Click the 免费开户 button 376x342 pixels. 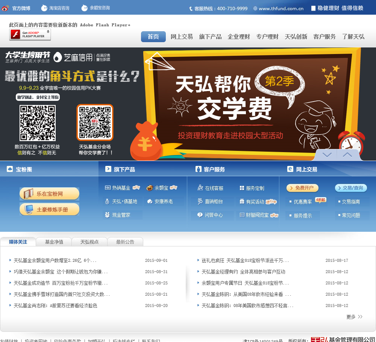pyautogui.click(x=302, y=188)
